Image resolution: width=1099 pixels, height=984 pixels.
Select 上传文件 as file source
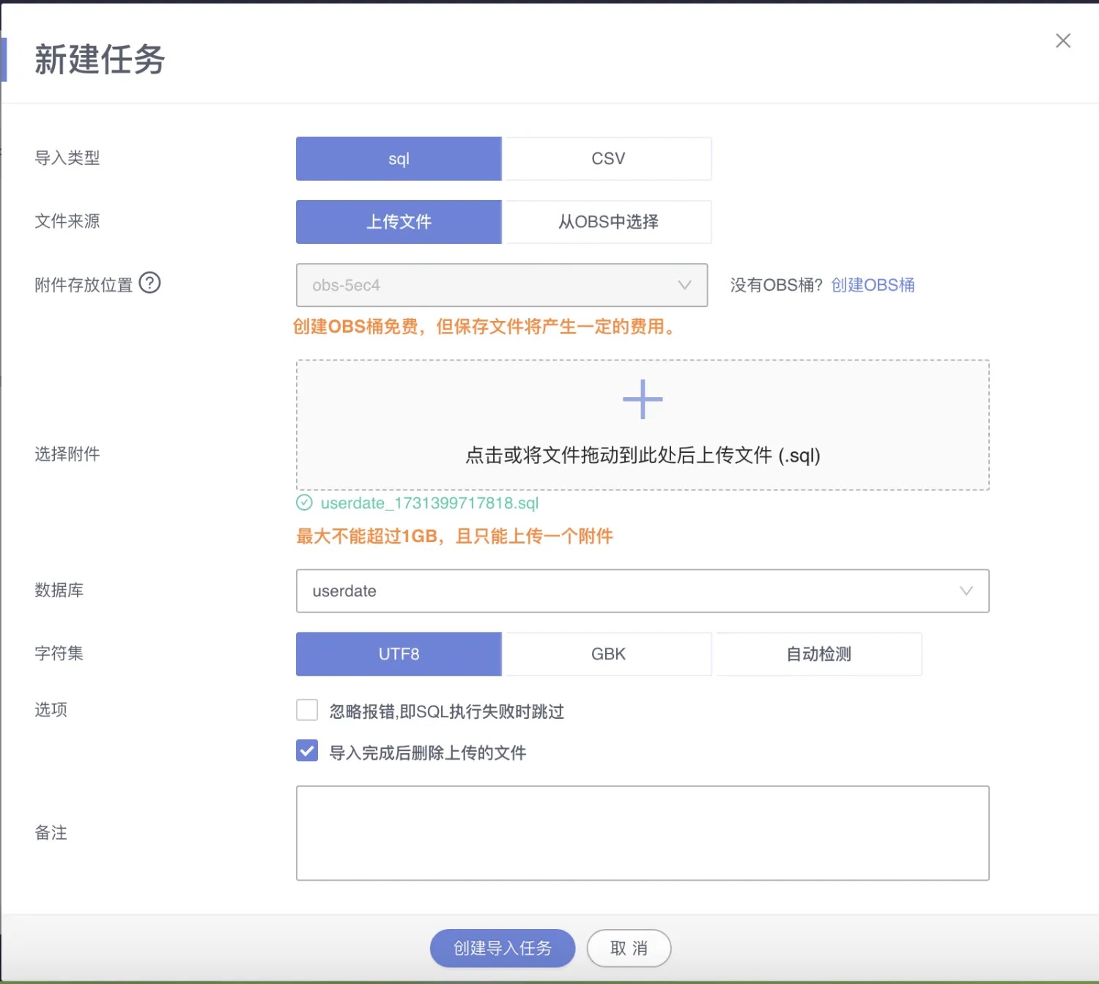coord(399,221)
